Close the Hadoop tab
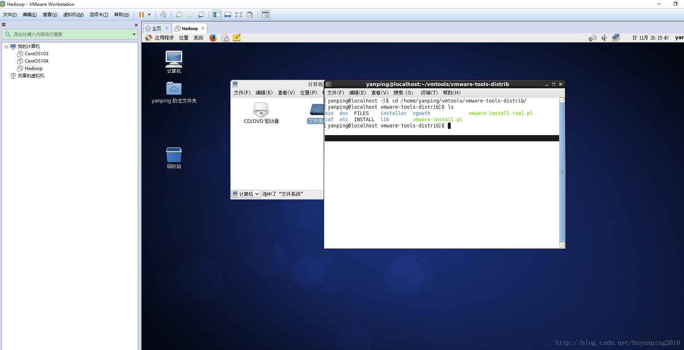Viewport: 684px width, 350px height. [203, 28]
